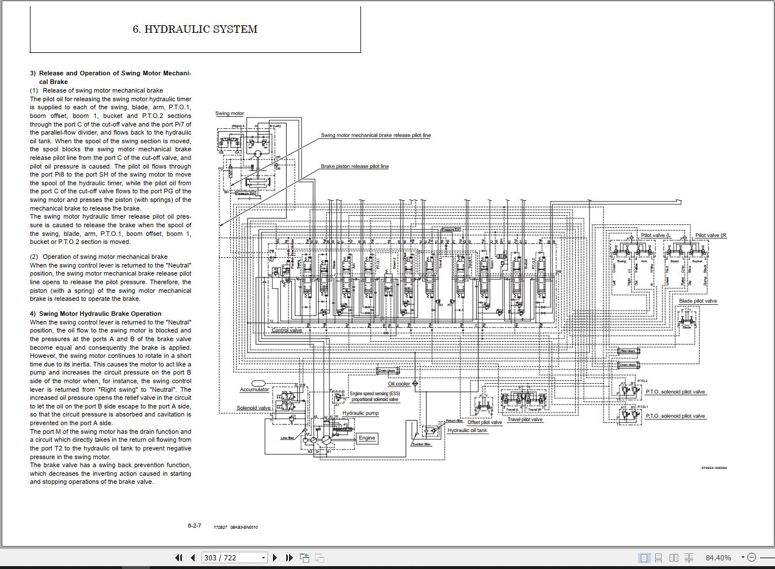The image size is (775, 569).
Task: Go to the previous page
Action: [192, 557]
